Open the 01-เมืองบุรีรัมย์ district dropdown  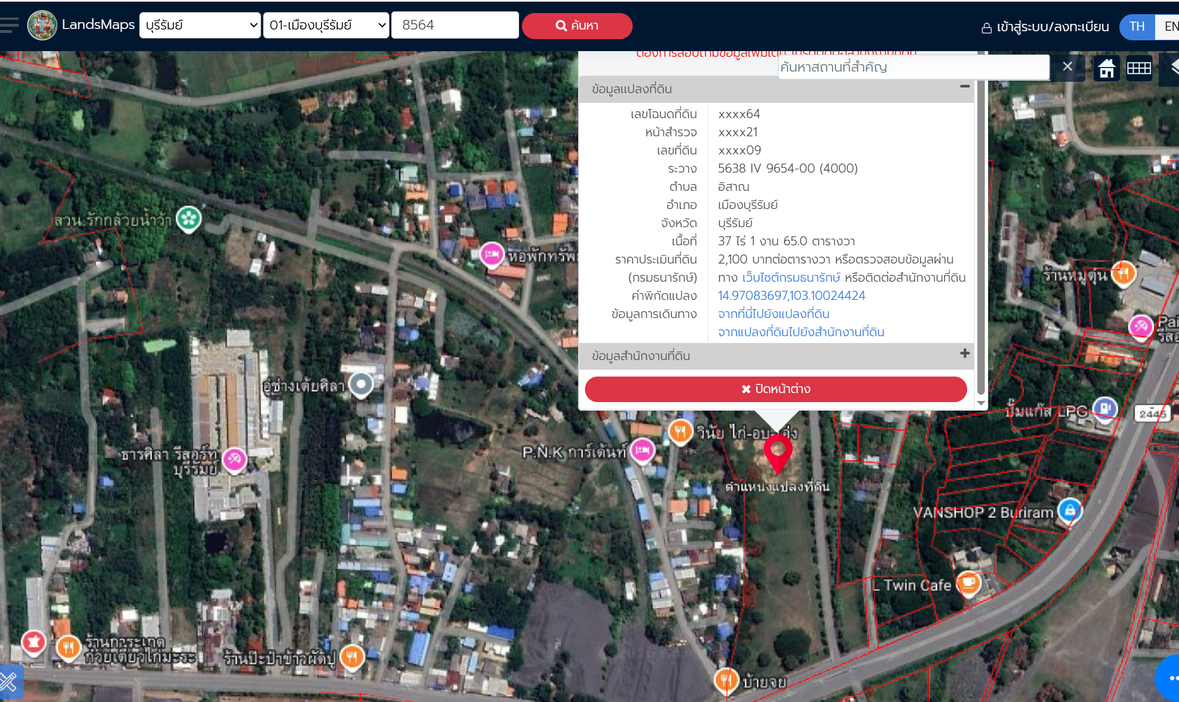pyautogui.click(x=326, y=25)
